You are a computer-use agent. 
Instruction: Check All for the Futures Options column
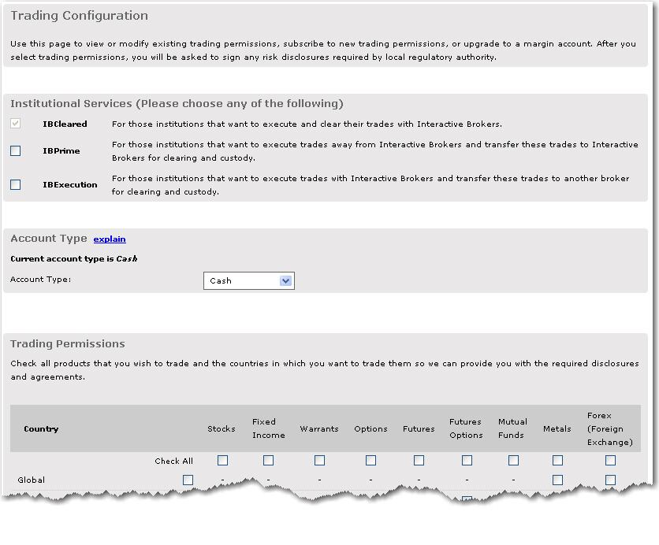click(467, 460)
